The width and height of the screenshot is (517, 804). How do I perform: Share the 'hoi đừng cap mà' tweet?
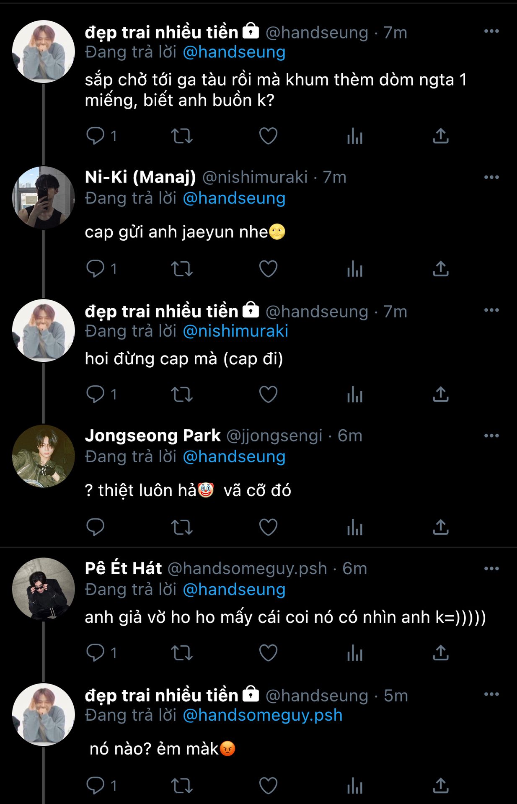[440, 394]
